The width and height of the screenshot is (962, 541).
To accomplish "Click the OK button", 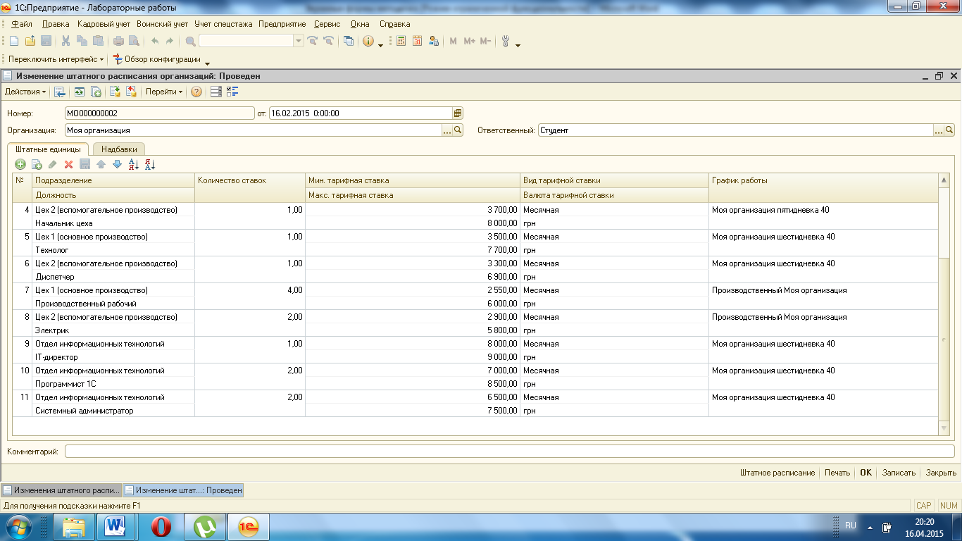I will [x=866, y=473].
